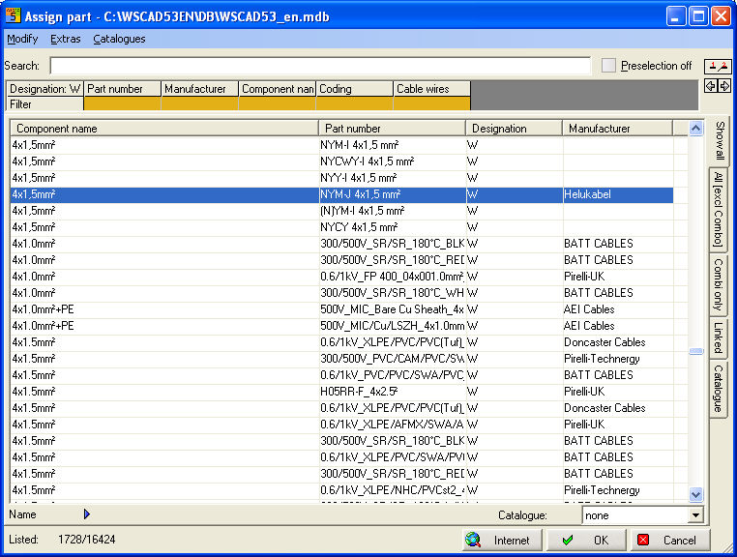Select the row NYY-I 4x1,5 mm²
Image resolution: width=737 pixels, height=557 pixels.
(341, 178)
